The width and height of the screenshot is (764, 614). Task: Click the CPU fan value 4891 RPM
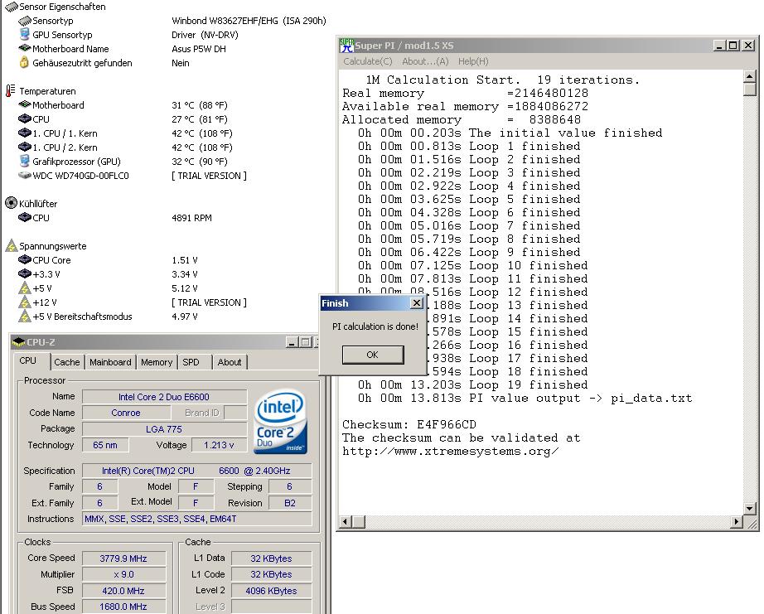pyautogui.click(x=191, y=218)
